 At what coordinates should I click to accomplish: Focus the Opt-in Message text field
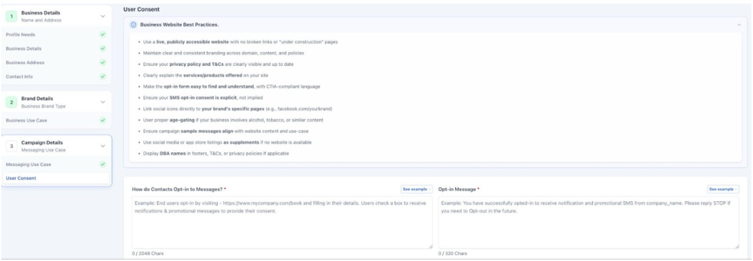(588, 222)
